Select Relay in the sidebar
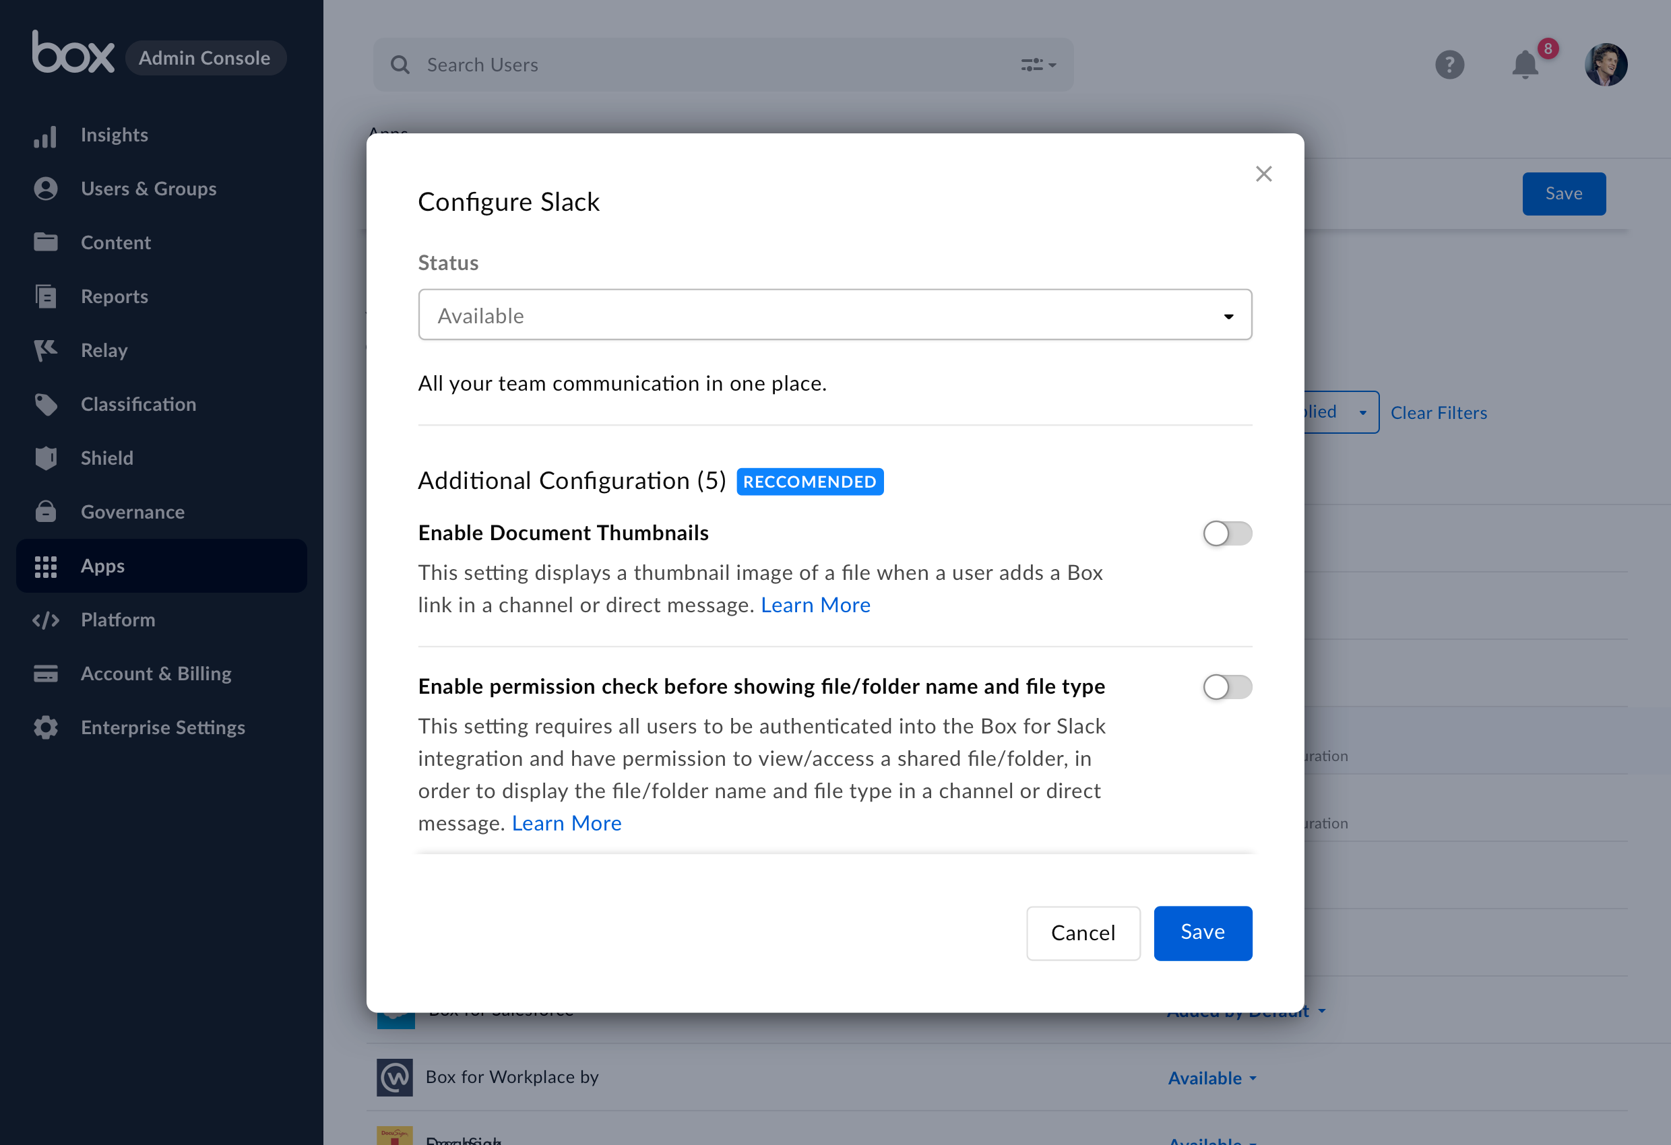 (x=104, y=350)
